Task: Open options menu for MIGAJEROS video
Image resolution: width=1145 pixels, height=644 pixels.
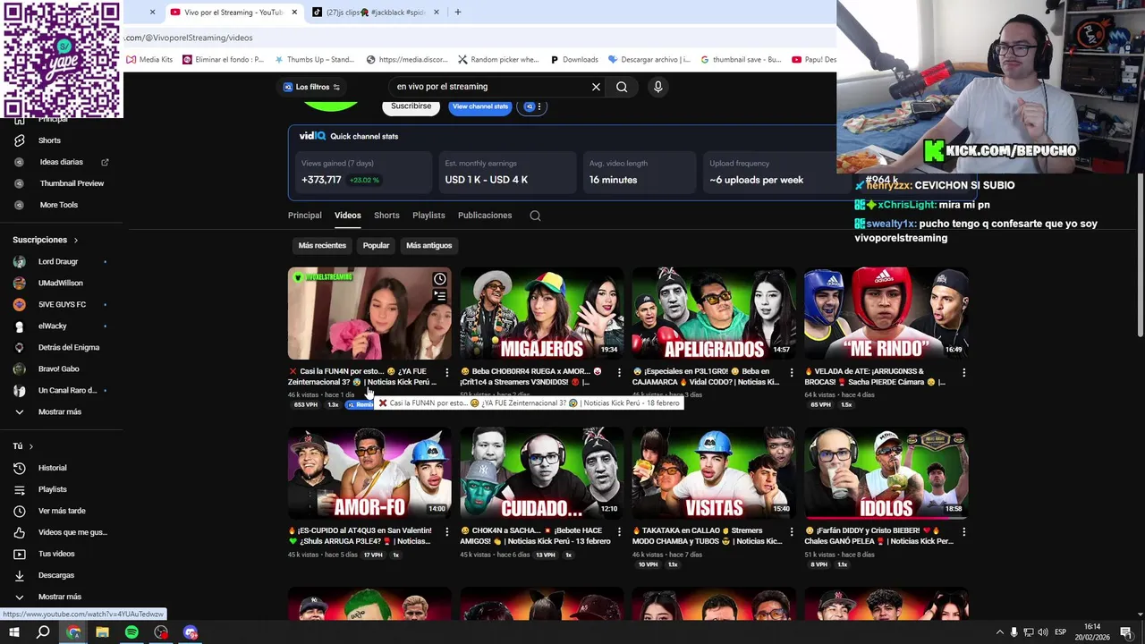Action: click(x=619, y=372)
